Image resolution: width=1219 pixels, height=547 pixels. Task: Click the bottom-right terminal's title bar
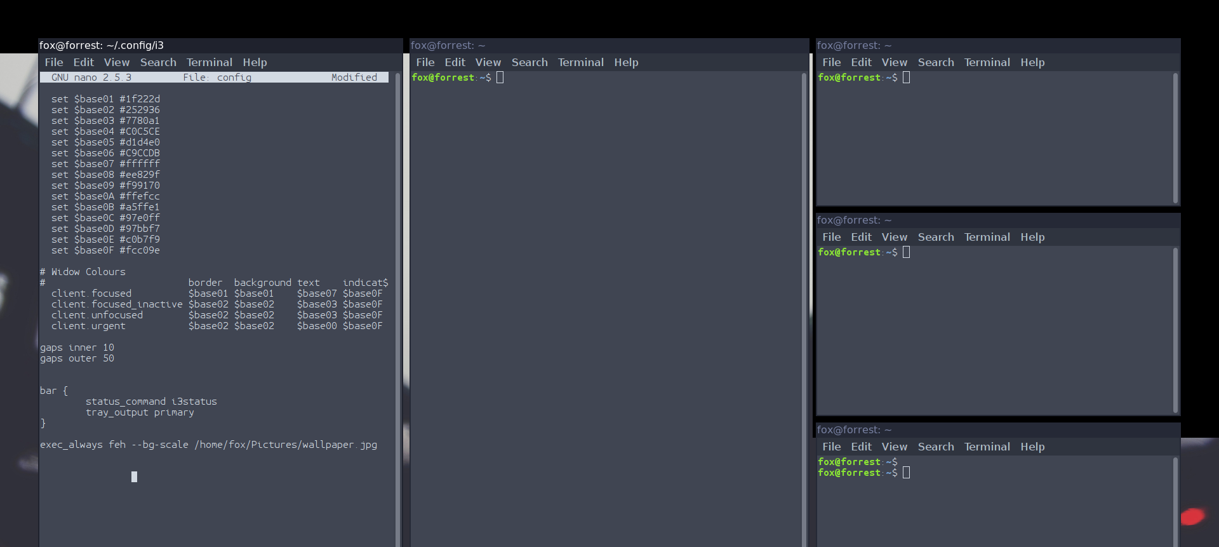[x=998, y=429]
